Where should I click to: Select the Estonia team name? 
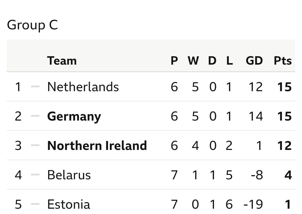coord(69,204)
